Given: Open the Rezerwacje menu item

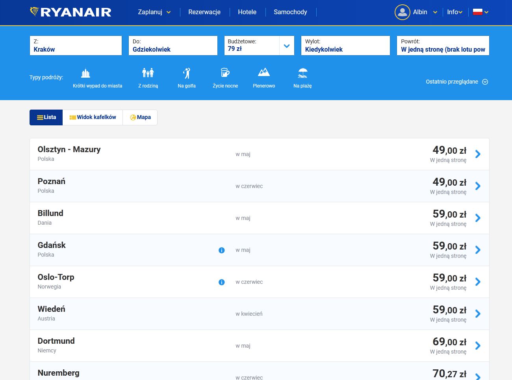Looking at the screenshot, I should pyautogui.click(x=204, y=12).
